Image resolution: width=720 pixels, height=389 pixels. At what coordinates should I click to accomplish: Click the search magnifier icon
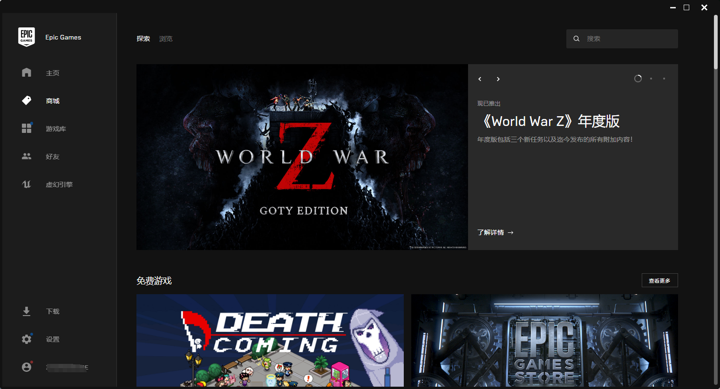tap(577, 39)
